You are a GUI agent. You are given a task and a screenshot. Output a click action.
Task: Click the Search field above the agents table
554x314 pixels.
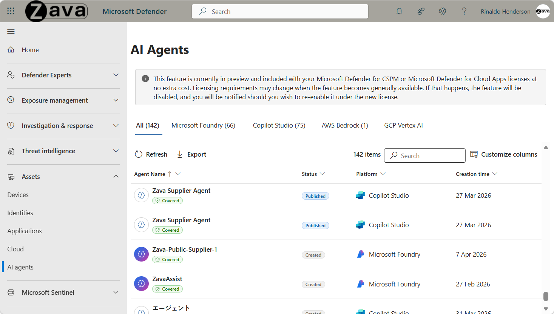coord(425,155)
